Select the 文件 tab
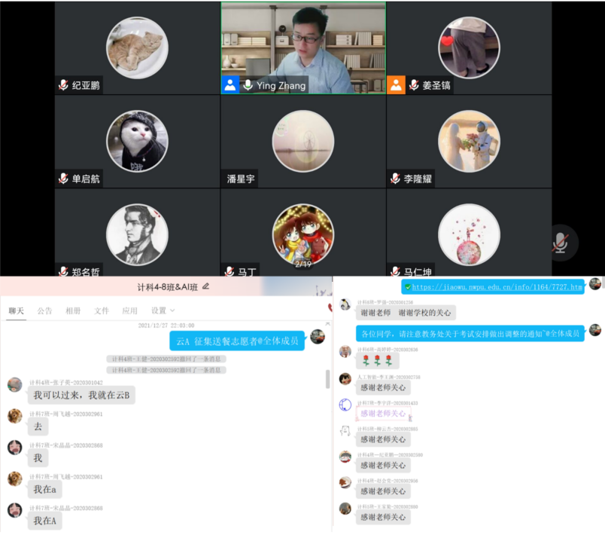Viewport: 605px width, 535px height. pos(102,310)
